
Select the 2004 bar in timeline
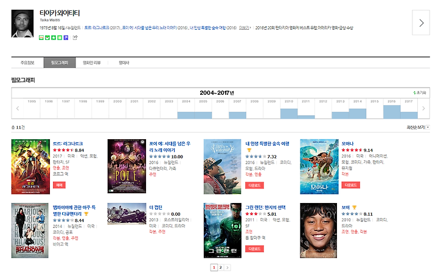[186, 115]
